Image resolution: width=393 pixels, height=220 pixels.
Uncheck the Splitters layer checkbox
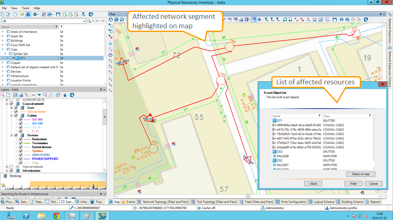click(20, 151)
